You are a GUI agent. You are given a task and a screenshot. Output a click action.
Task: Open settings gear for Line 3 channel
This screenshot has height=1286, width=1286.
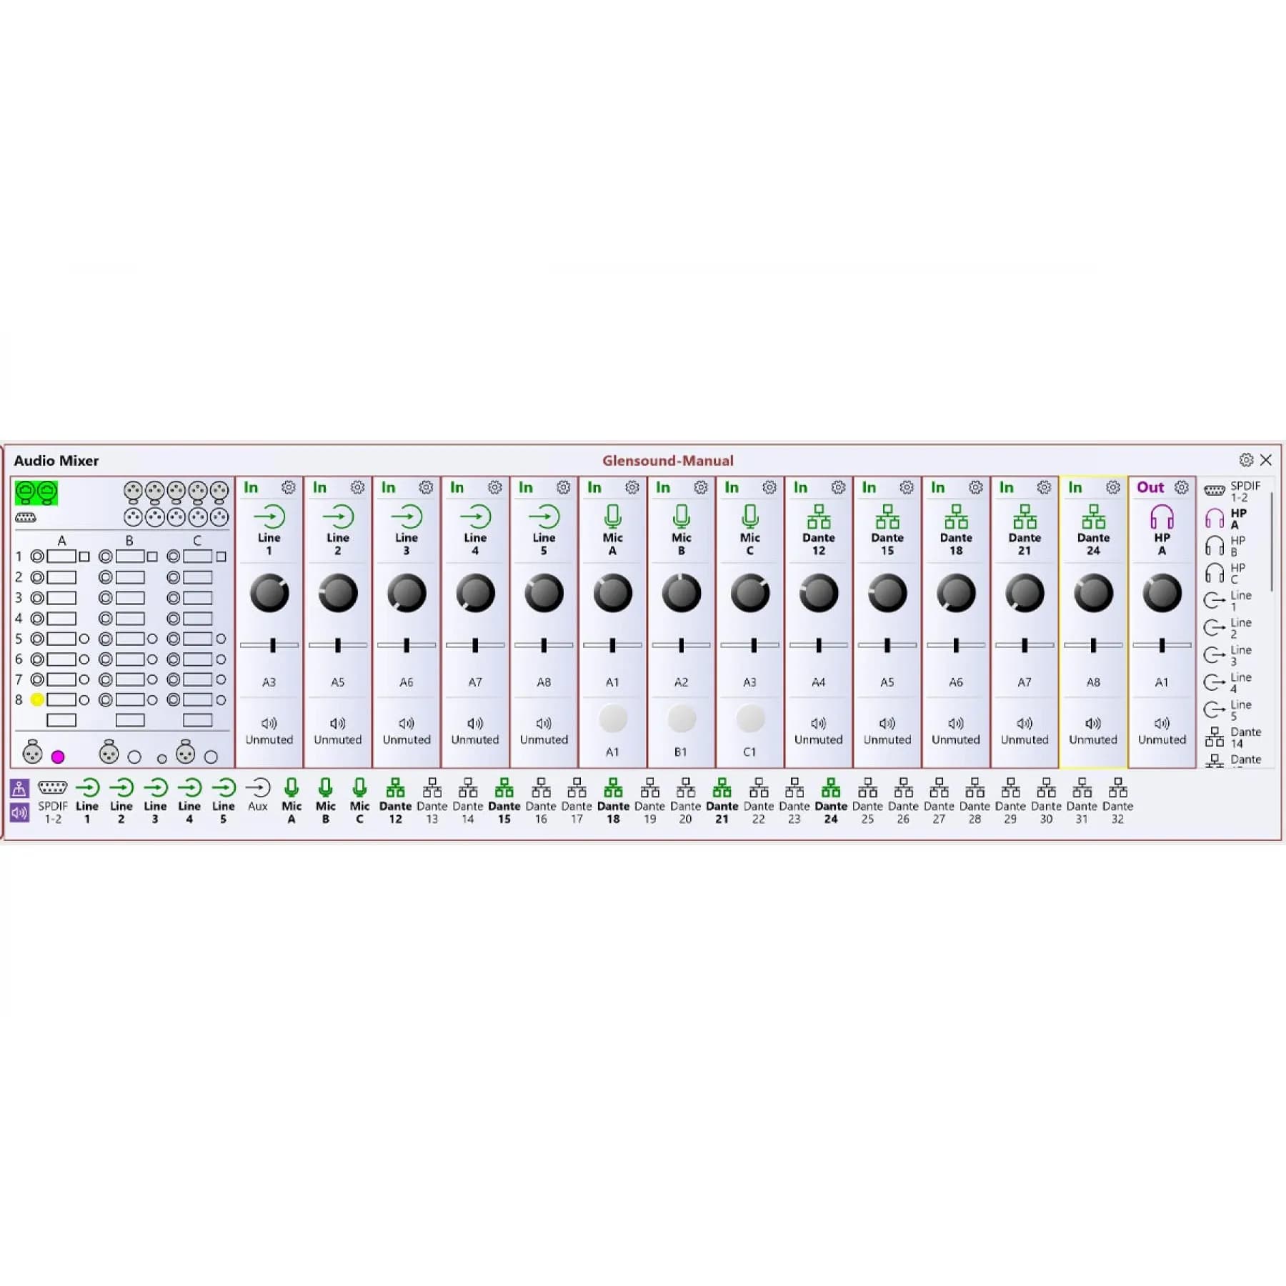click(x=426, y=487)
